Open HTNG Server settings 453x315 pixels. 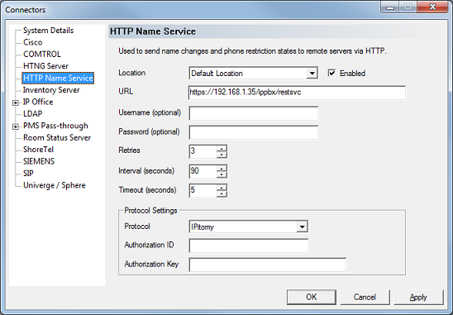pos(45,66)
